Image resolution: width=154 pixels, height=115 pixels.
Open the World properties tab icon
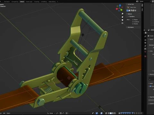[145, 52]
